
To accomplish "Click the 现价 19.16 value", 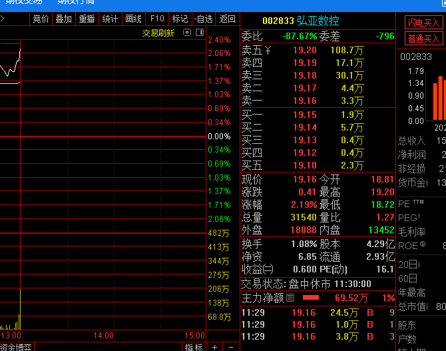I will [x=305, y=179].
